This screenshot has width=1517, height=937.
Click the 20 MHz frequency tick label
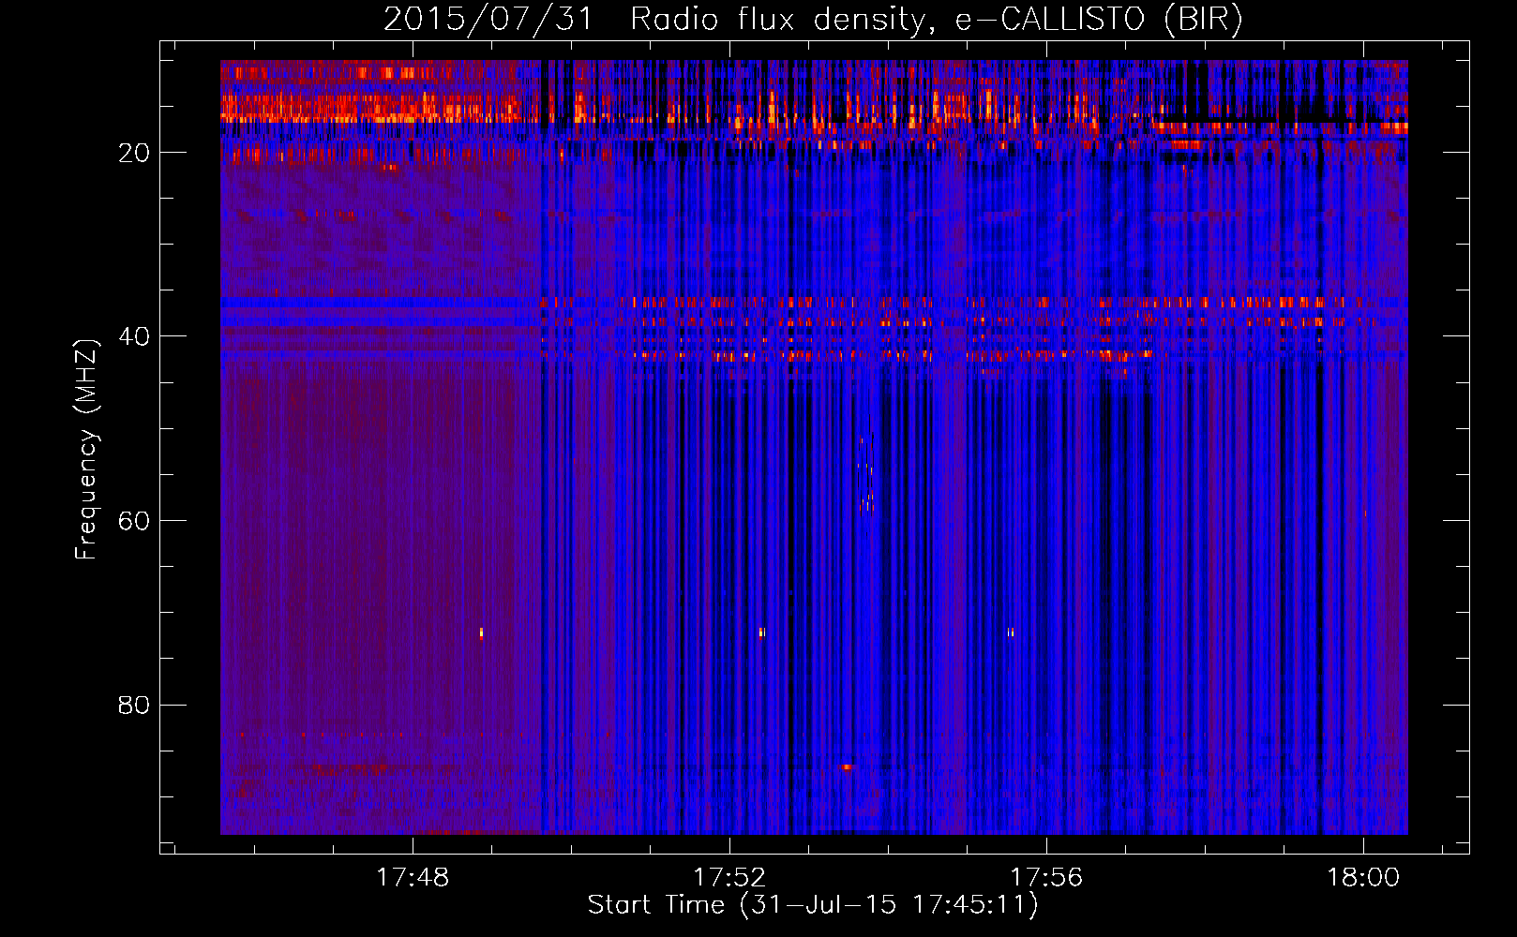click(x=134, y=153)
